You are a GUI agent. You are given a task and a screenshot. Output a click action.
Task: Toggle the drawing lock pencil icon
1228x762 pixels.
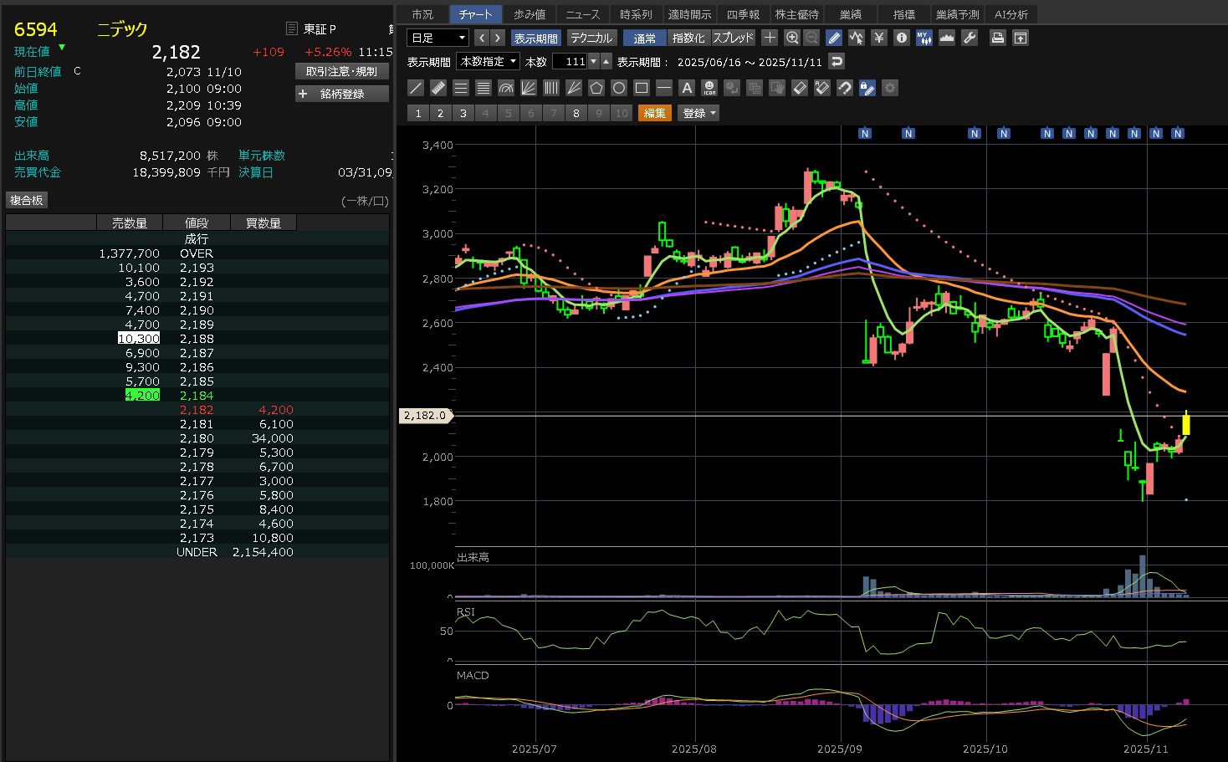point(867,88)
